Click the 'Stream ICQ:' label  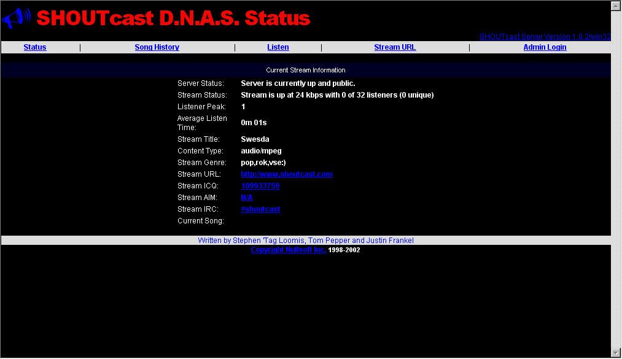click(x=198, y=186)
